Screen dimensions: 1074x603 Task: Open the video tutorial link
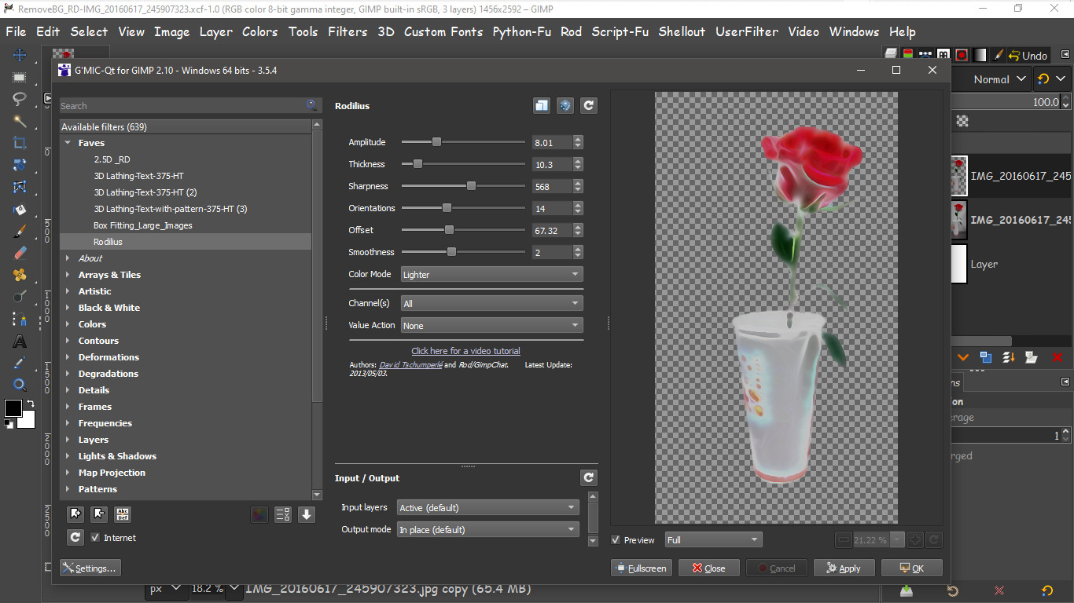(x=465, y=351)
